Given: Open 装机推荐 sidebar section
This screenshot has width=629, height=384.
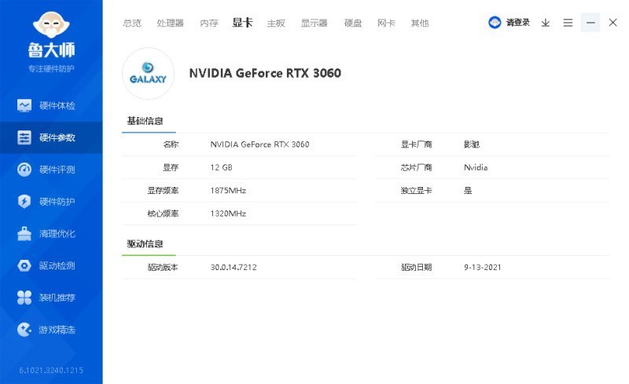Looking at the screenshot, I should [x=51, y=298].
